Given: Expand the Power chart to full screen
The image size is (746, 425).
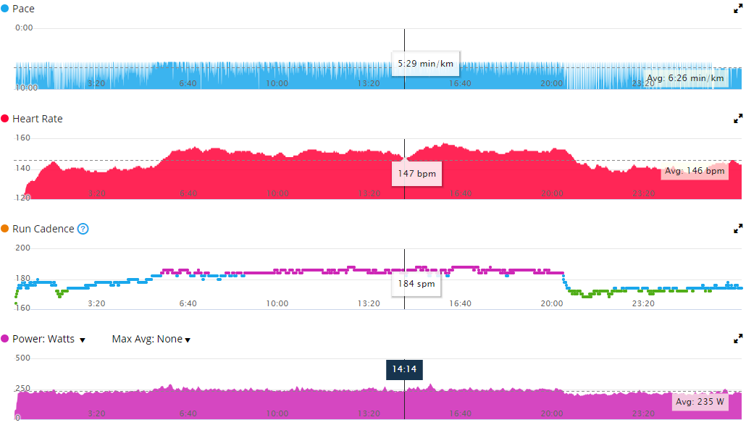Looking at the screenshot, I should click(x=738, y=338).
